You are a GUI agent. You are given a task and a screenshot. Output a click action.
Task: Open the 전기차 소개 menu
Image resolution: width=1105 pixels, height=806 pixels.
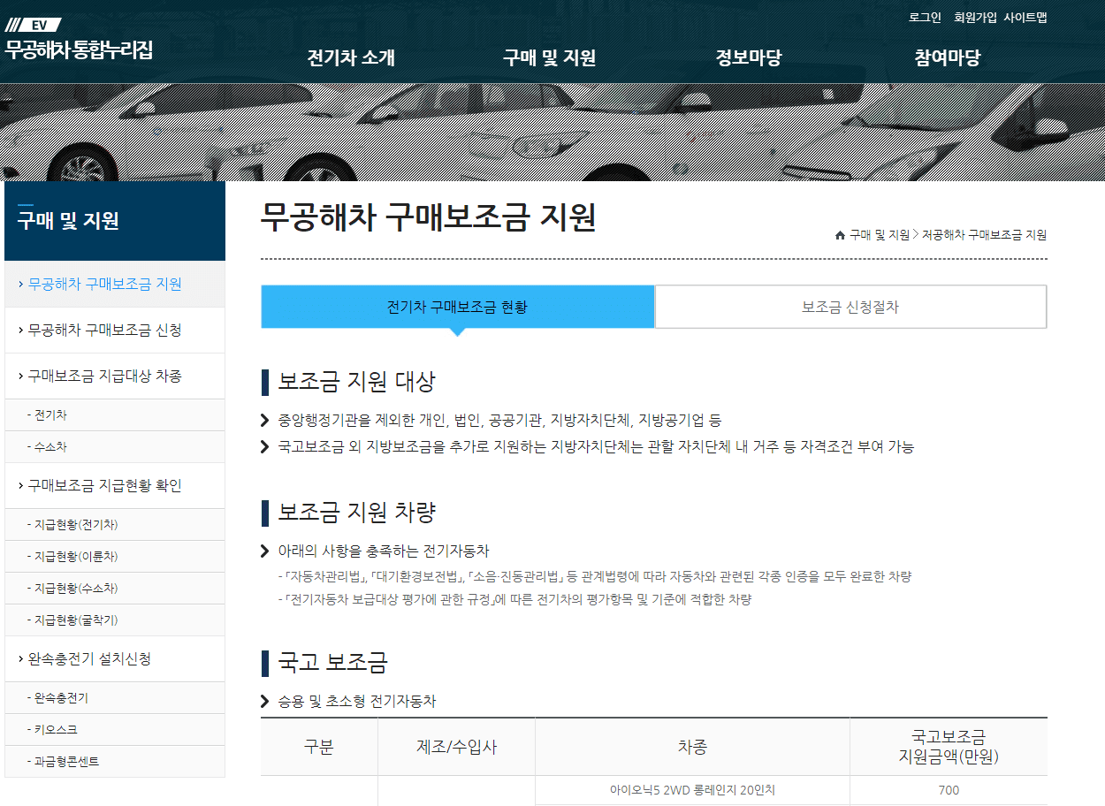(x=350, y=57)
